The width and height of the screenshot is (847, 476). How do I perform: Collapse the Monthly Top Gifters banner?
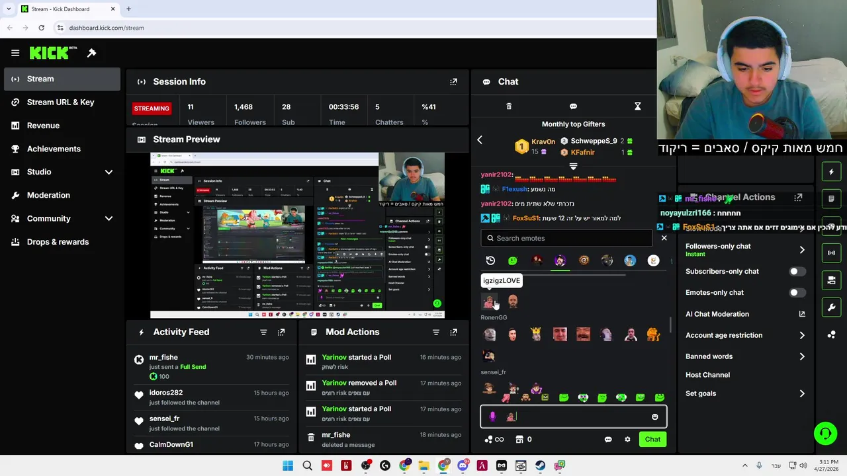click(x=573, y=167)
